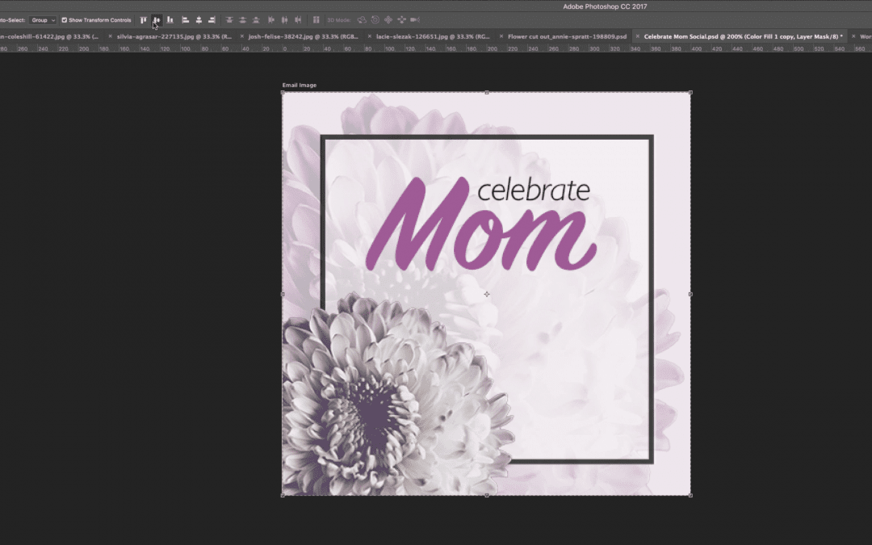Click 3D zoom camera icon
The width and height of the screenshot is (872, 545).
[x=415, y=20]
